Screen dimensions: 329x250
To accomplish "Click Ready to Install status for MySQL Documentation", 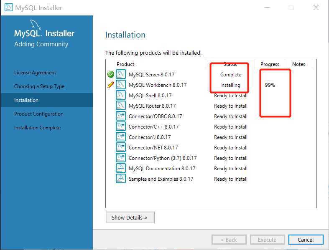I will [x=231, y=169].
